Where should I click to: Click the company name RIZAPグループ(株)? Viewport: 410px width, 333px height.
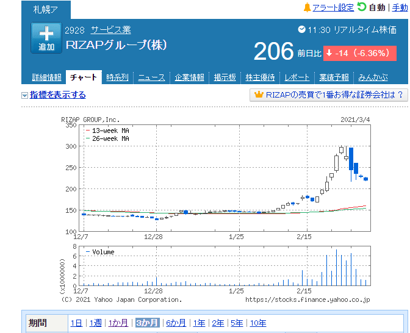[116, 45]
